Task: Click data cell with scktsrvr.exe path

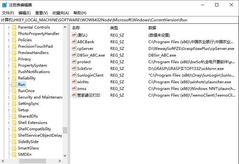Action: (x=186, y=69)
